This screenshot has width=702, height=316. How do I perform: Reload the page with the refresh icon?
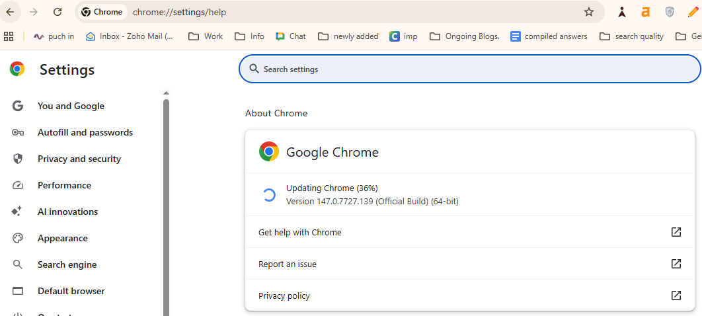(58, 12)
